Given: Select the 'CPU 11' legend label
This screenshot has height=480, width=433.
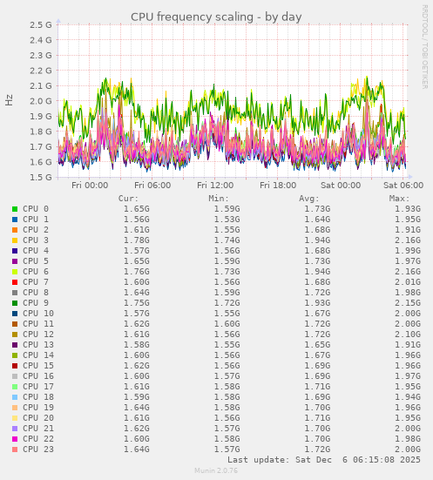Looking at the screenshot, I should (x=38, y=324).
